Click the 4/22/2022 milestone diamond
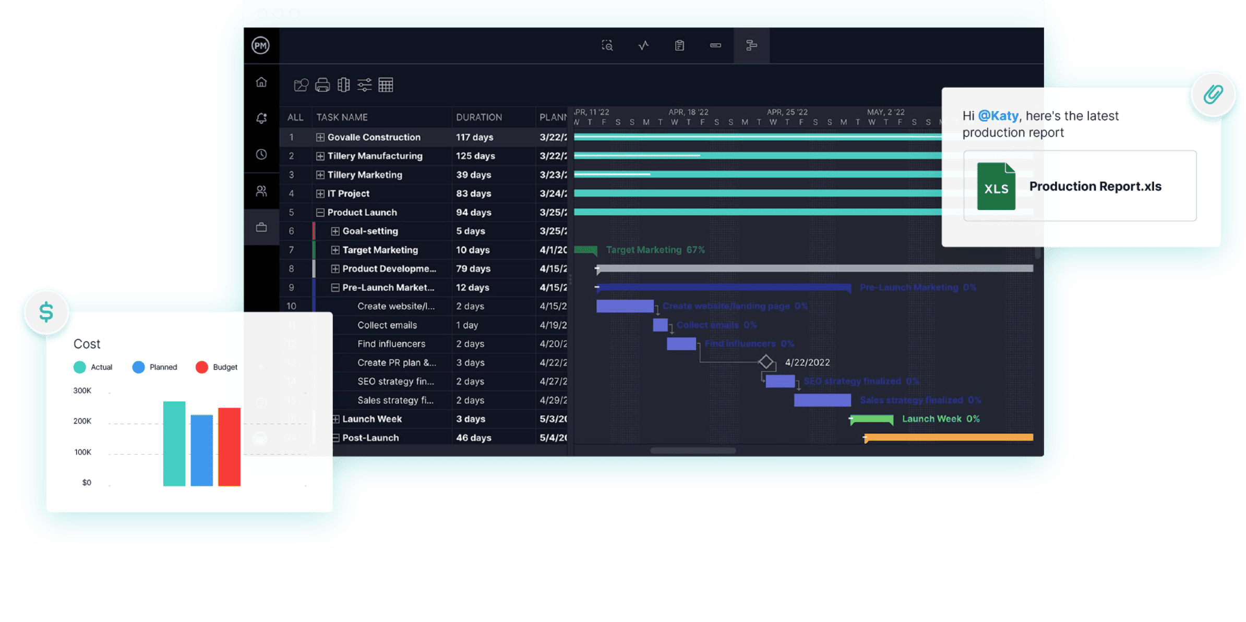Image resolution: width=1246 pixels, height=622 pixels. click(x=765, y=361)
